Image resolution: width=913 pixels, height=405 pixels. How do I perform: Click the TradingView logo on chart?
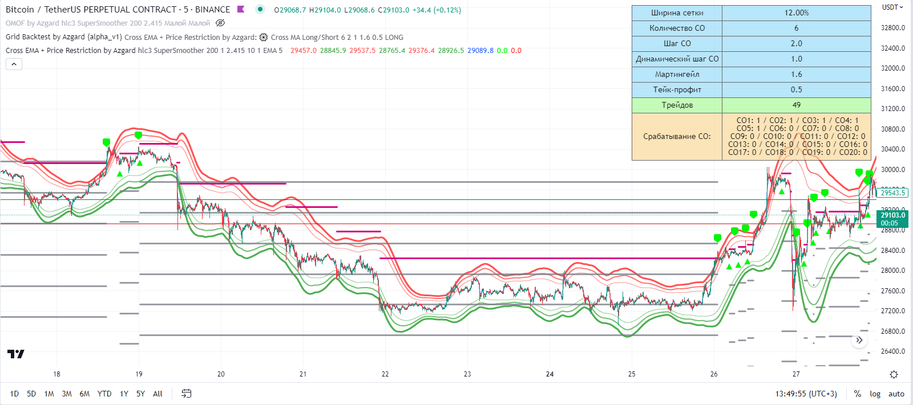[16, 354]
